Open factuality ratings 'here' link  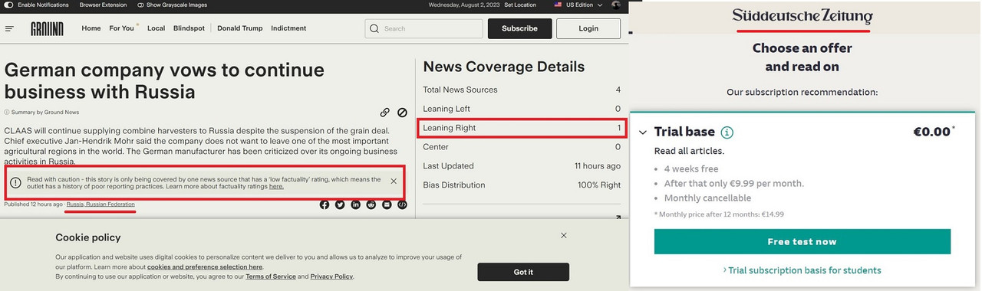(x=276, y=186)
